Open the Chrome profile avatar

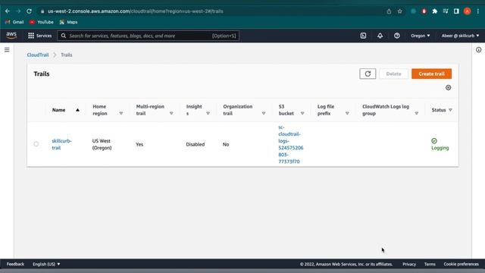[467, 11]
